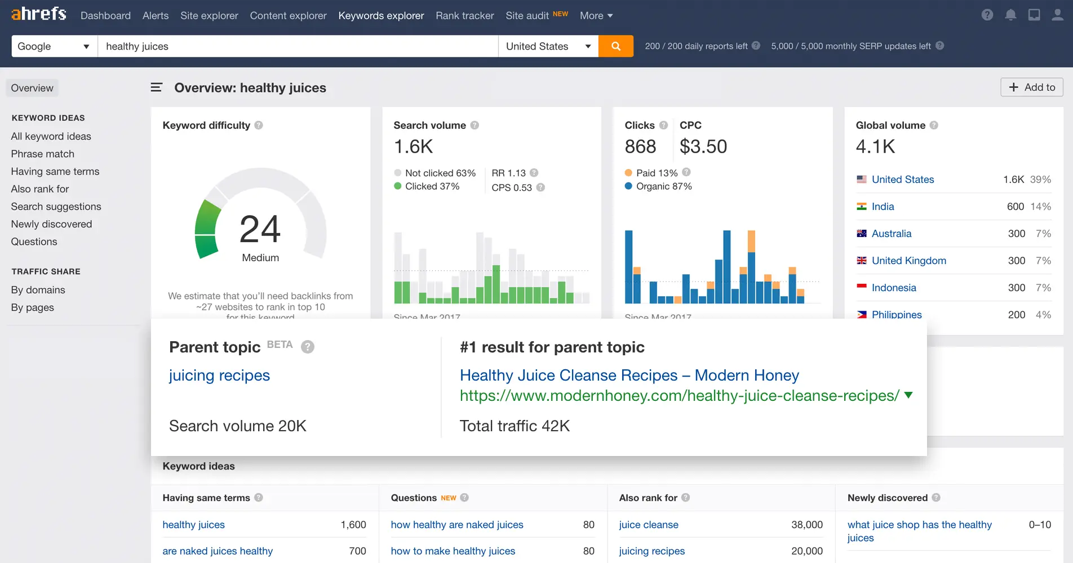The height and width of the screenshot is (563, 1073).
Task: Toggle the hamburger menu beside Overview title
Action: pos(156,87)
